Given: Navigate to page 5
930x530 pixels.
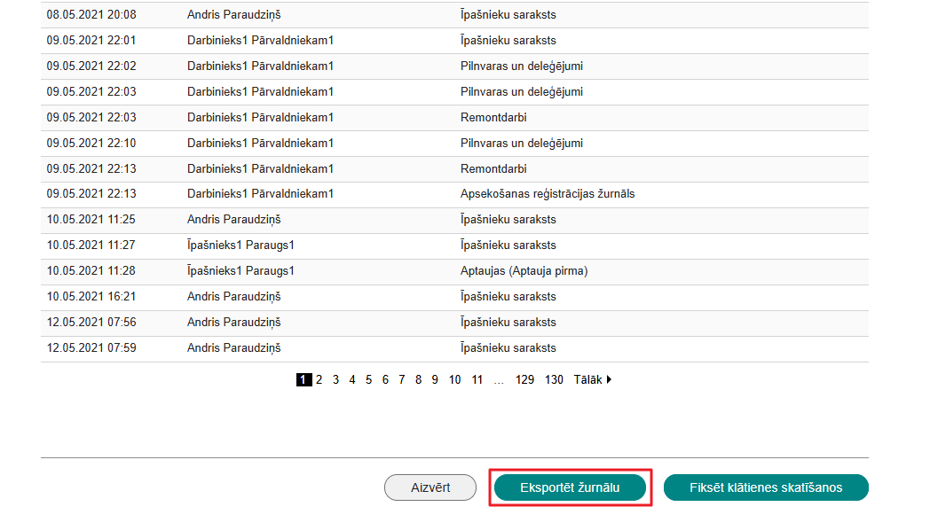Looking at the screenshot, I should point(369,379).
